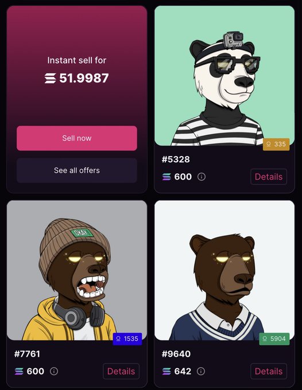Click Solana icon beside #7761 price
Viewport: 302px width, 390px height.
19,371
